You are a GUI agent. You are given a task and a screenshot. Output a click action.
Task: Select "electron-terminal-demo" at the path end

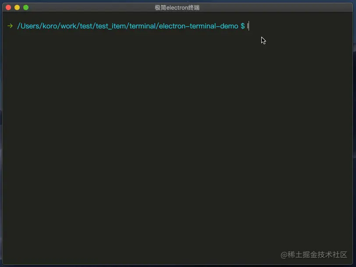tap(199, 26)
